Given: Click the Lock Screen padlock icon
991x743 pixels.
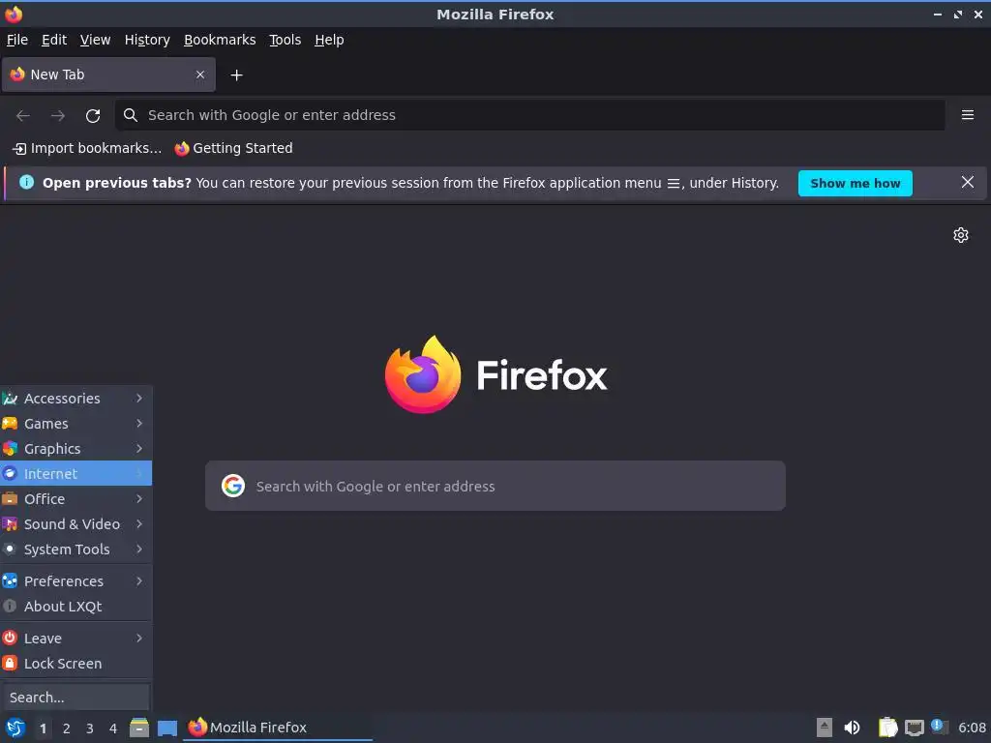Looking at the screenshot, I should pos(10,664).
